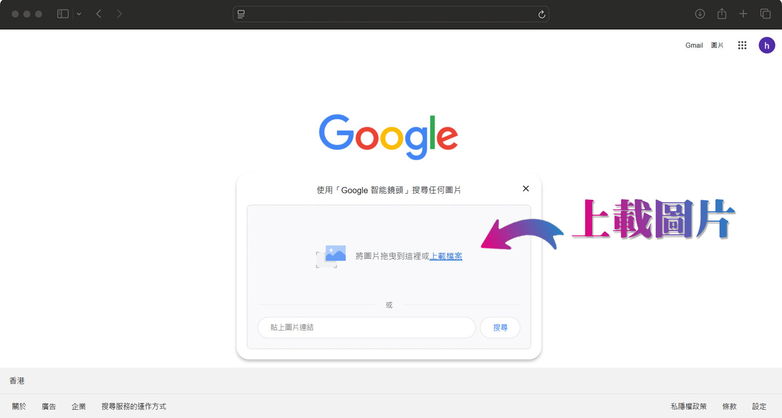
Task: Open Gmail link
Action: (694, 45)
